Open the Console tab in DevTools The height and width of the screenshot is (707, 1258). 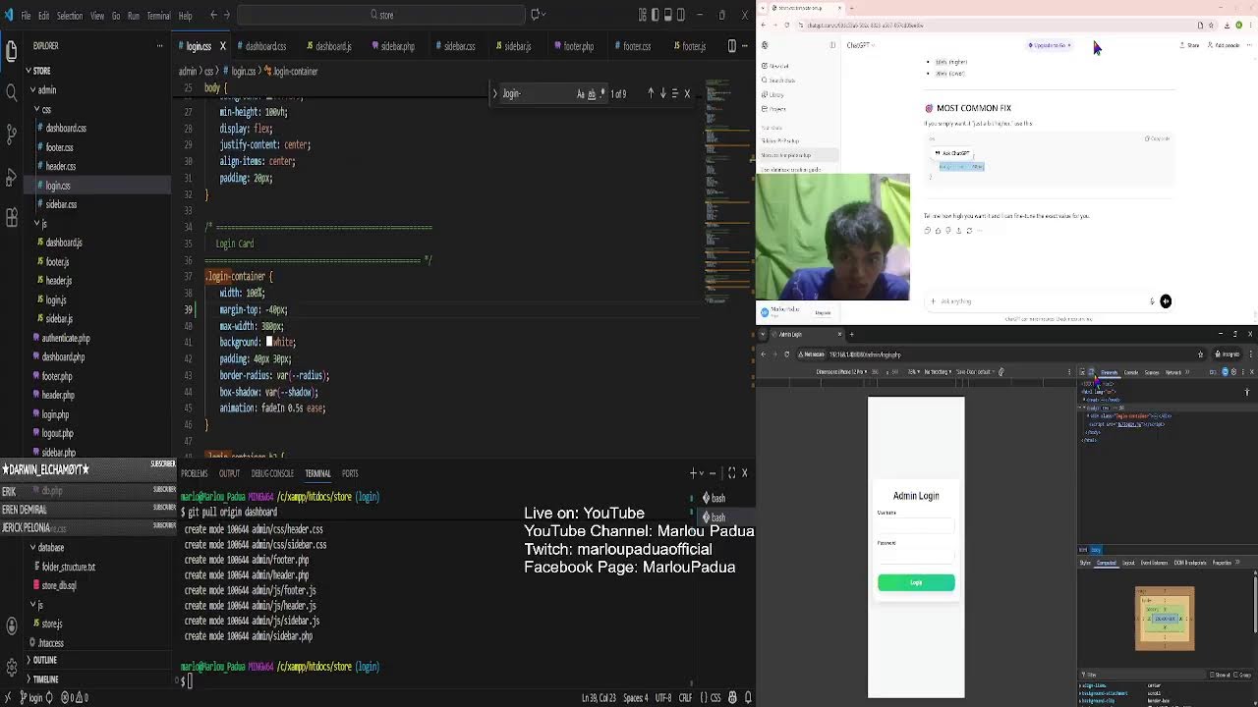[x=1131, y=372]
